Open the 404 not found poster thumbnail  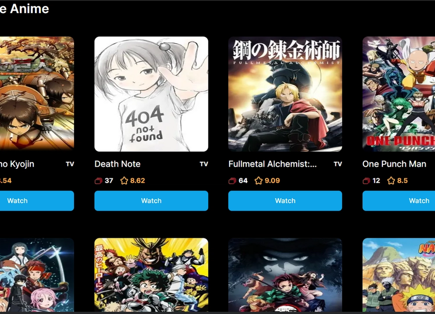[x=151, y=94]
